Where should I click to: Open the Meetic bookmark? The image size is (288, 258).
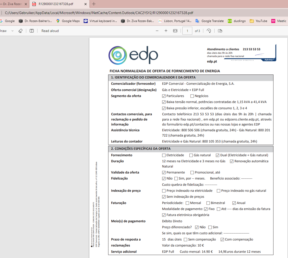279,21
